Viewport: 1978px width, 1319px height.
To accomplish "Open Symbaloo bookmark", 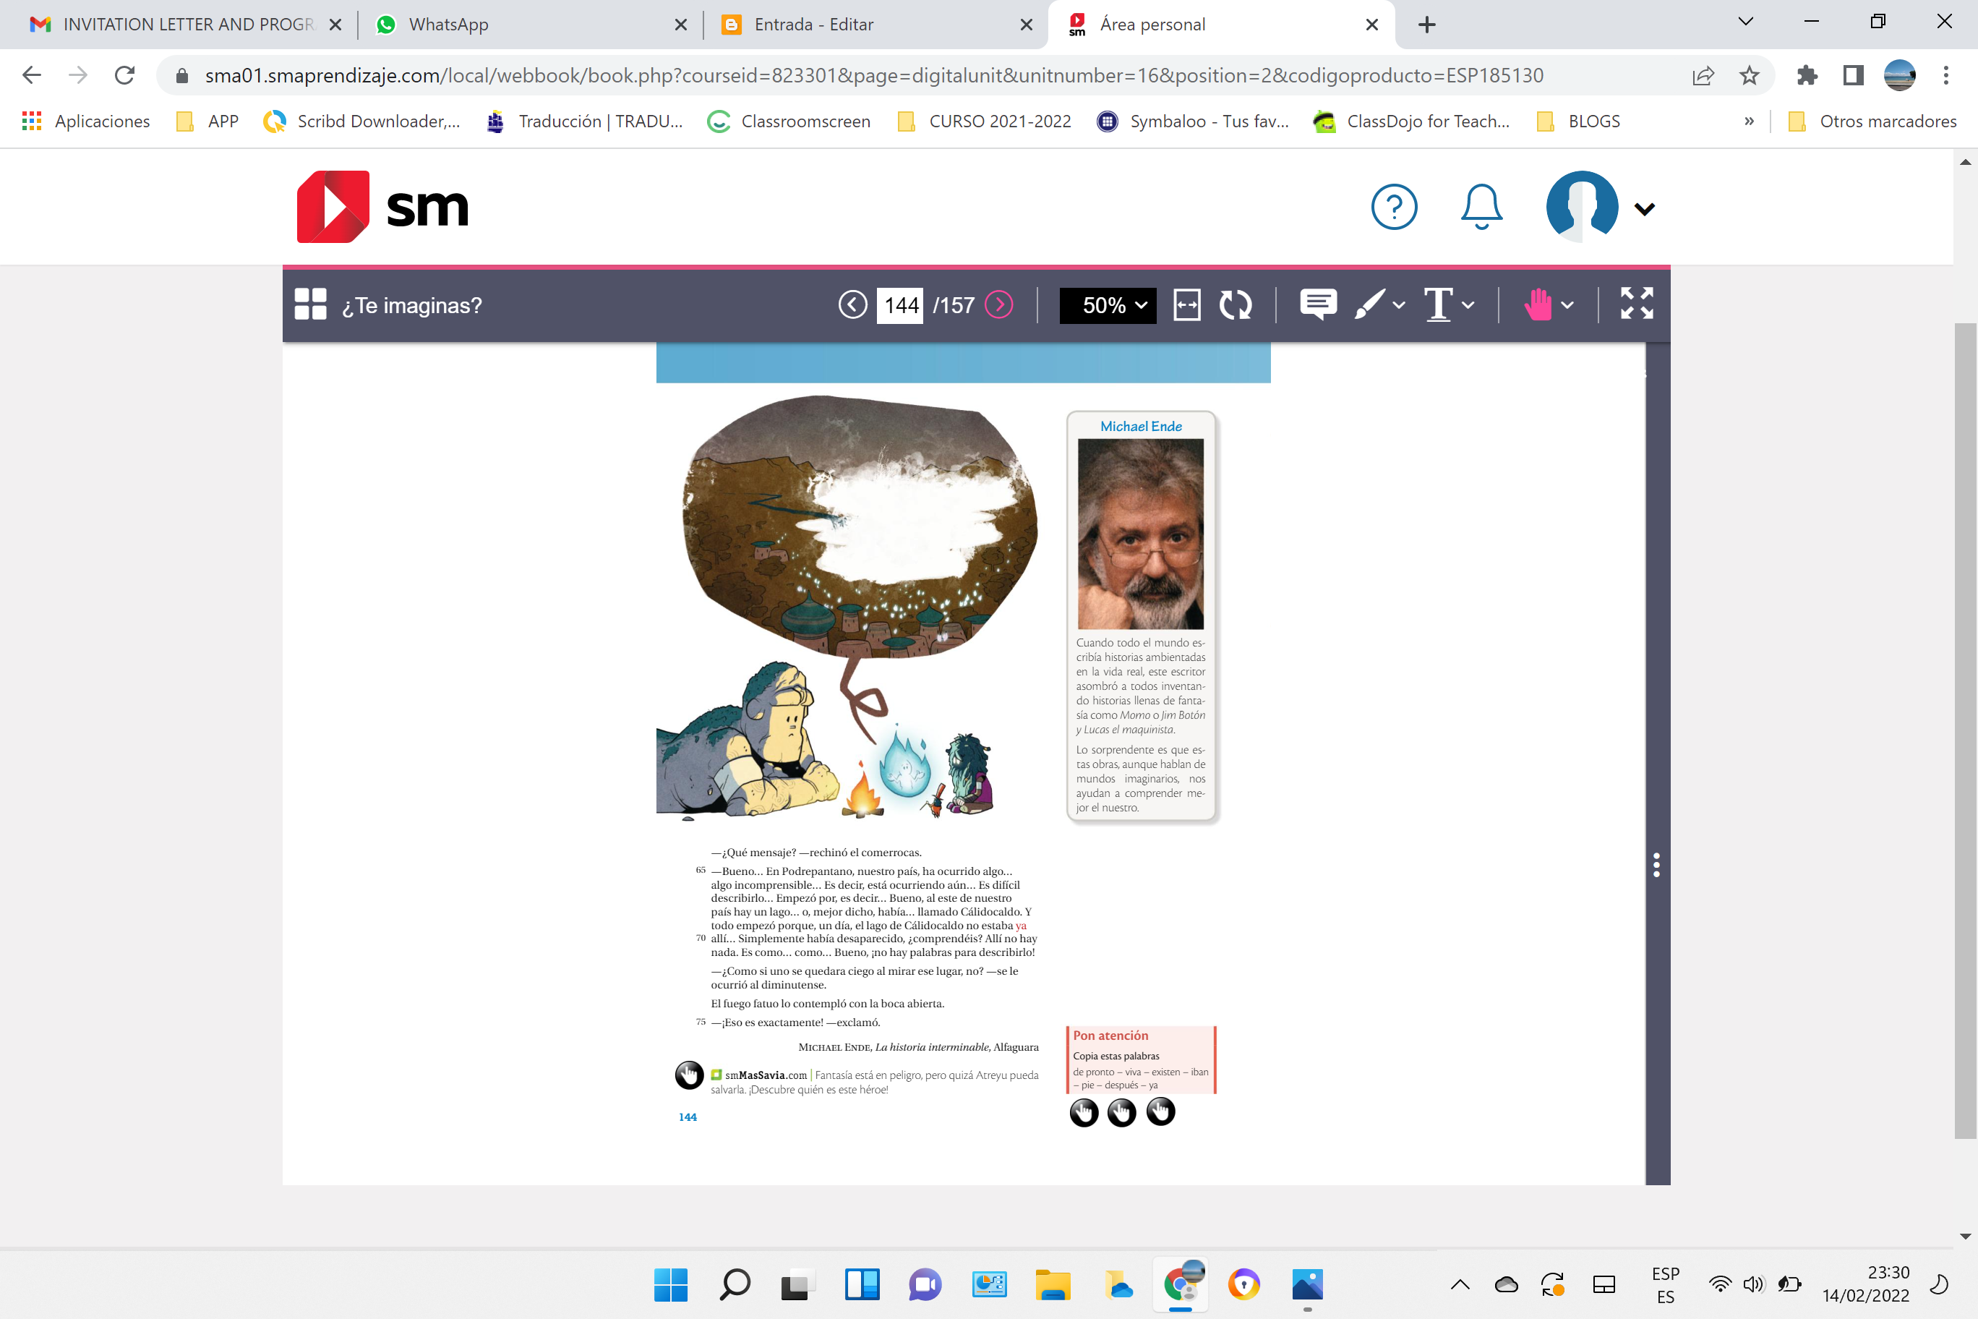I will click(x=1193, y=122).
